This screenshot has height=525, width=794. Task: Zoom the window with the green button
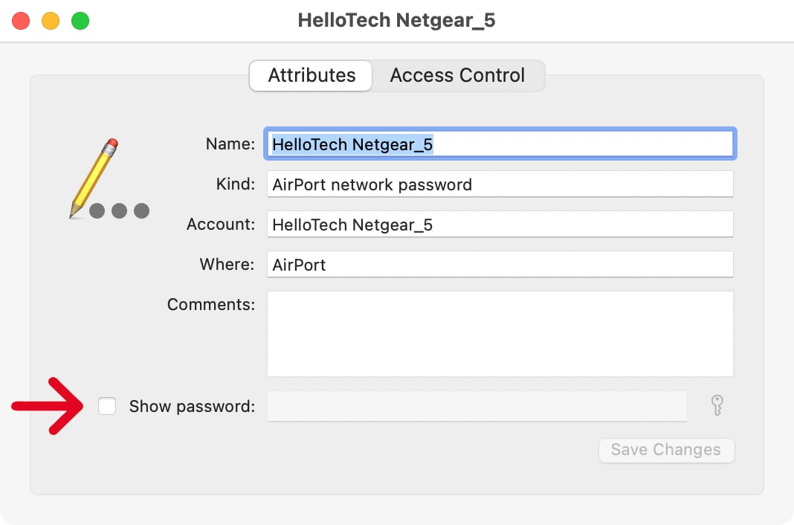(80, 21)
